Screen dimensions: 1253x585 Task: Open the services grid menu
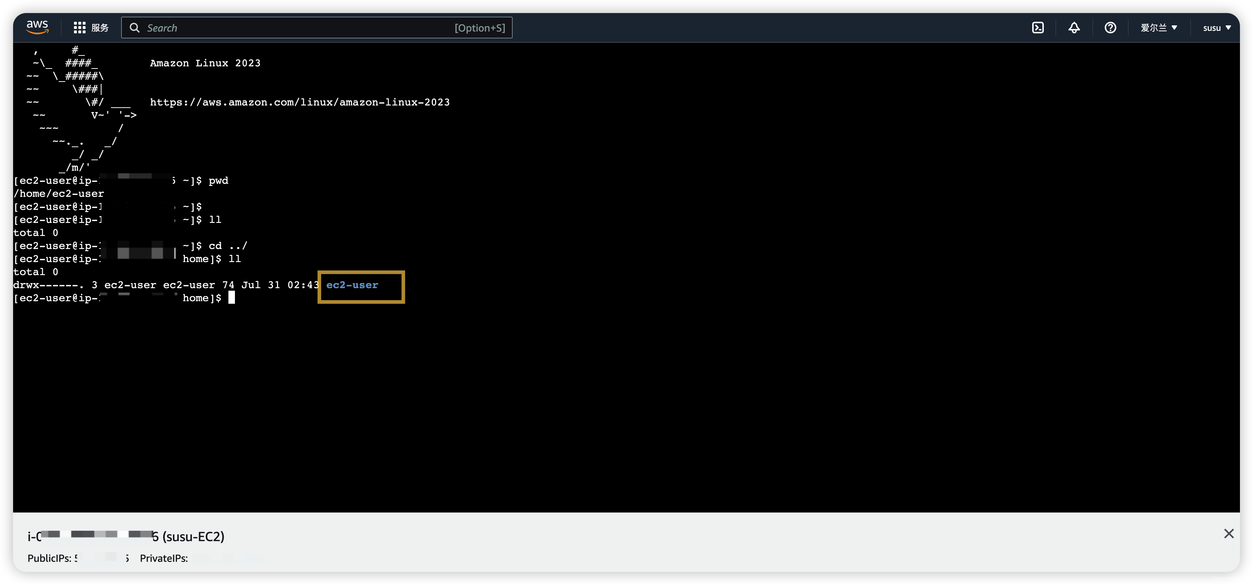[79, 28]
